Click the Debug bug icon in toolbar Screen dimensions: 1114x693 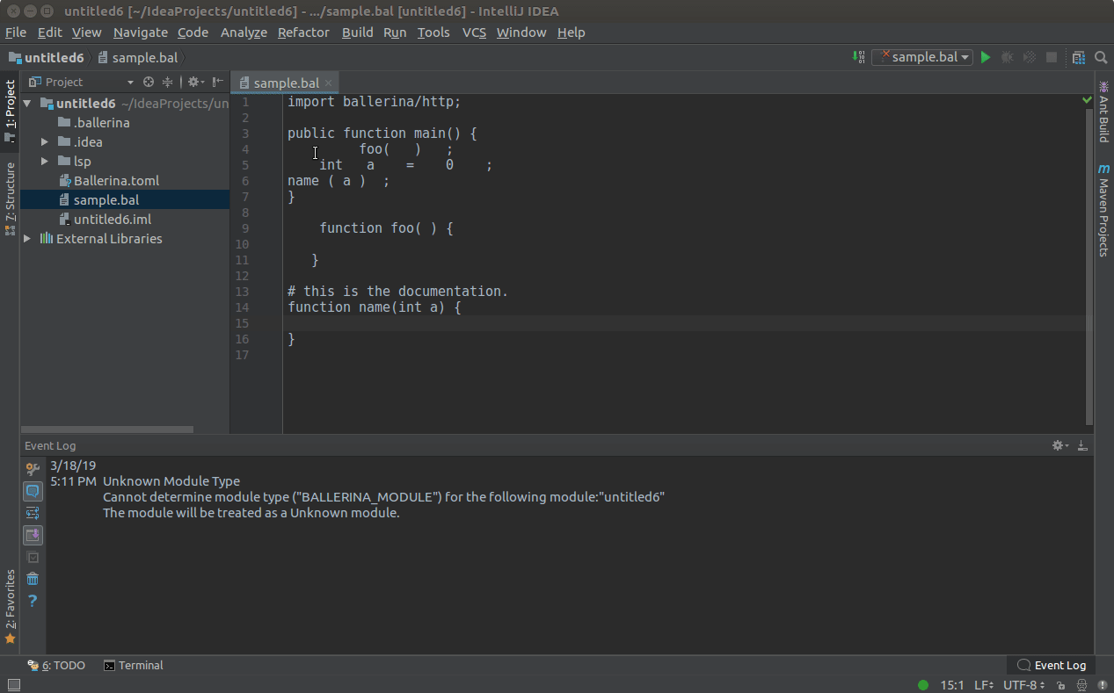point(1008,57)
